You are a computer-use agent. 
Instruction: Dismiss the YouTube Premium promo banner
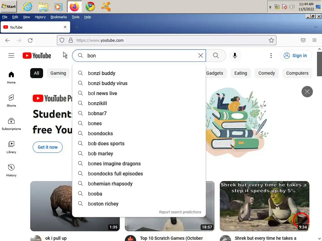point(307,92)
